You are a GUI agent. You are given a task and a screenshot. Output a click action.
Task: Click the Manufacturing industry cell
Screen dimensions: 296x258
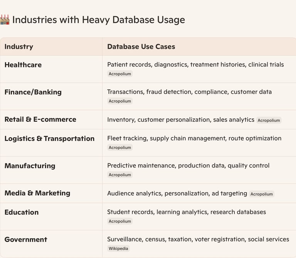click(30, 166)
